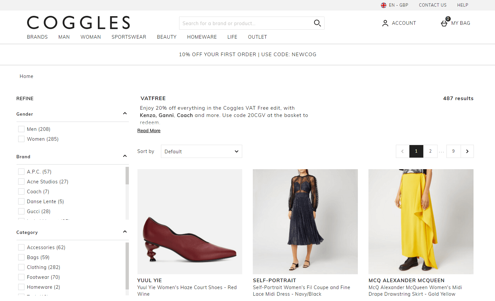The width and height of the screenshot is (495, 301).
Task: Open the Homeware menu
Action: pyautogui.click(x=202, y=37)
